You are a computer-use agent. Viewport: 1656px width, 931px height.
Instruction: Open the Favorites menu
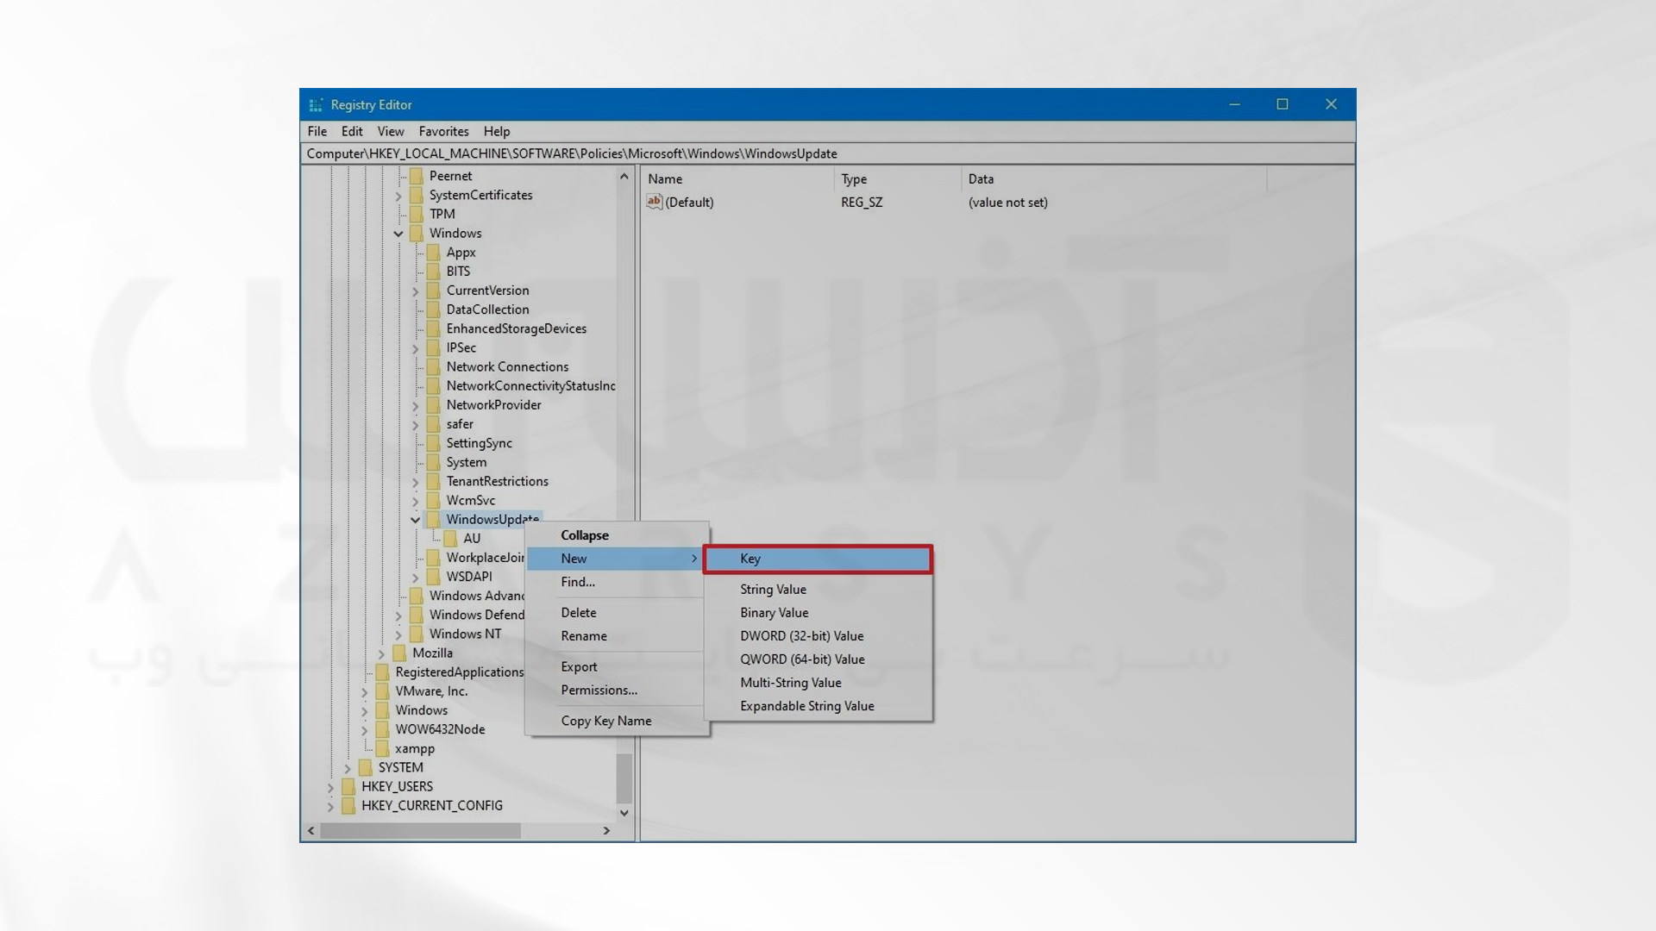pos(444,131)
